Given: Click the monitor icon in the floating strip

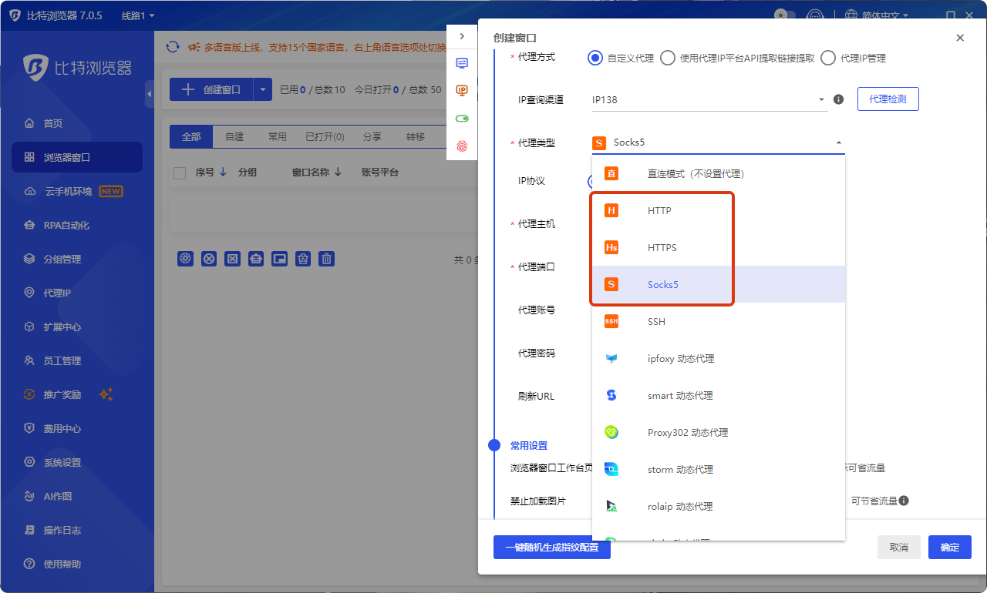Looking at the screenshot, I should click(462, 63).
